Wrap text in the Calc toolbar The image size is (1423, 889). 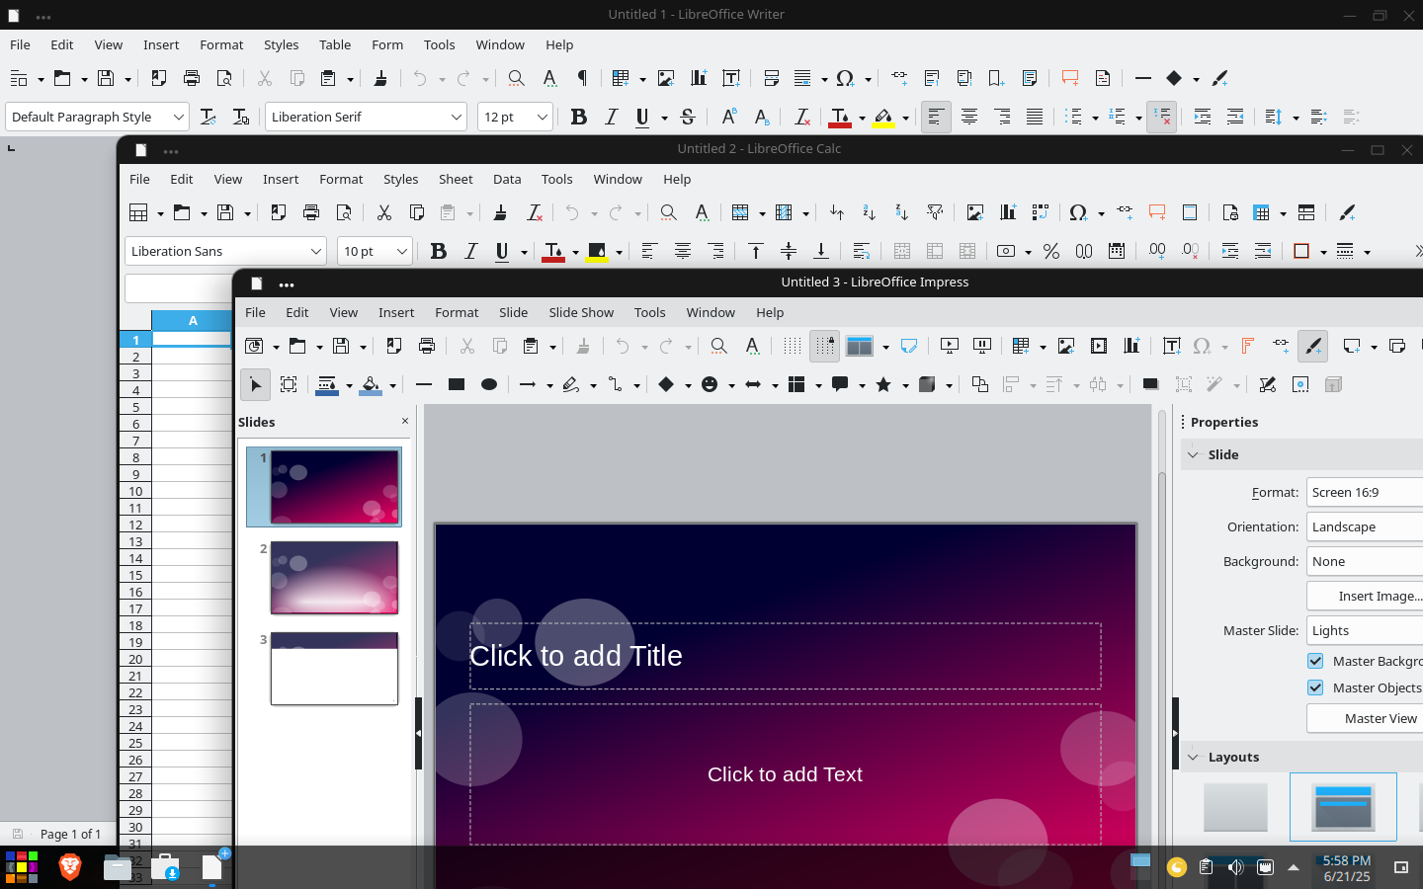coord(862,251)
